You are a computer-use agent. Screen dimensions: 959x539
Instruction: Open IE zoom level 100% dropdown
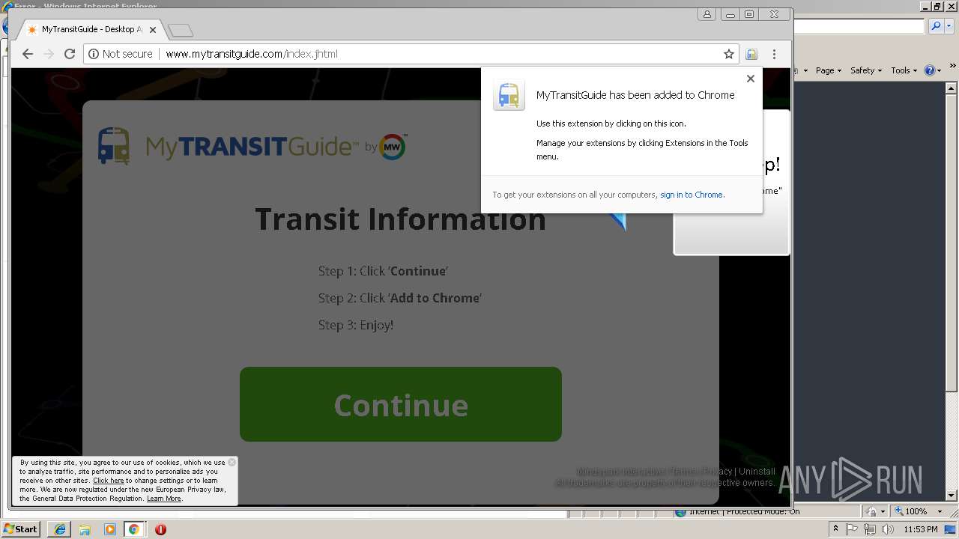[x=940, y=511]
